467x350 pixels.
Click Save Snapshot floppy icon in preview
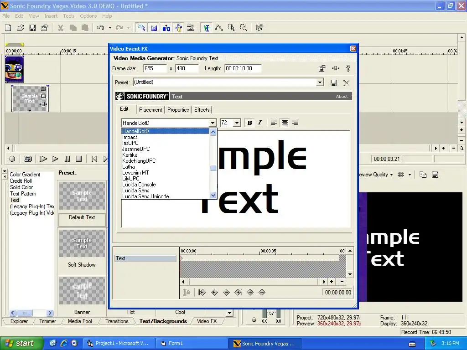[435, 175]
